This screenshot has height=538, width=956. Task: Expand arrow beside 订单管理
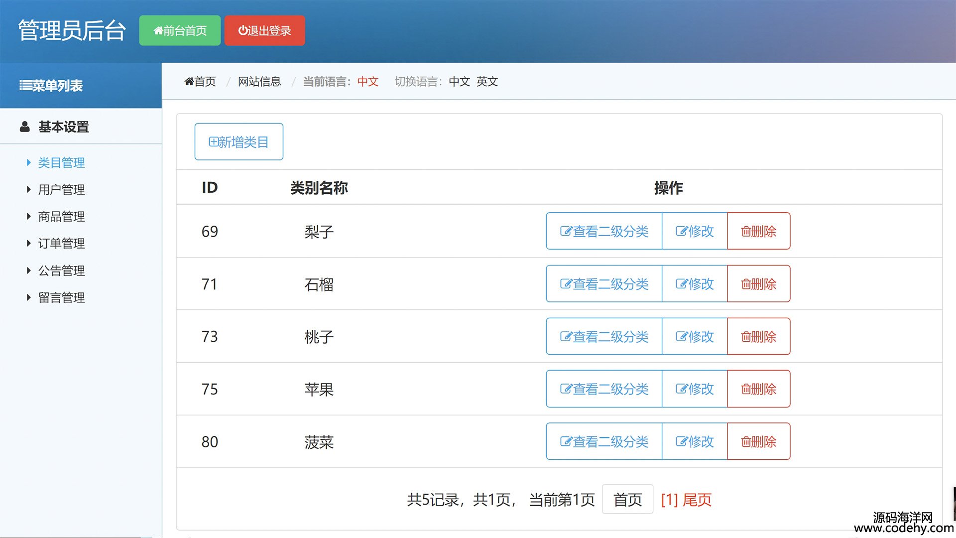coord(28,243)
